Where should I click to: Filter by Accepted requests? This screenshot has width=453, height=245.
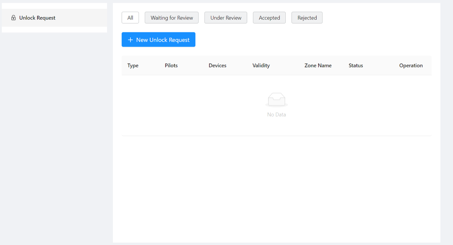pyautogui.click(x=269, y=17)
